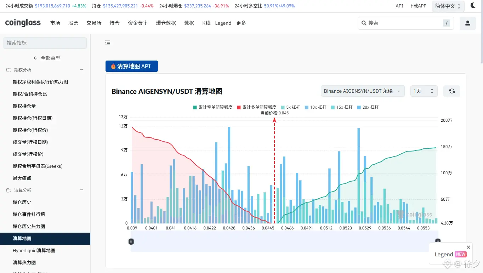Open Hyperliquid清算地图 in sidebar
Viewport: 483px width, 273px height.
(34, 251)
